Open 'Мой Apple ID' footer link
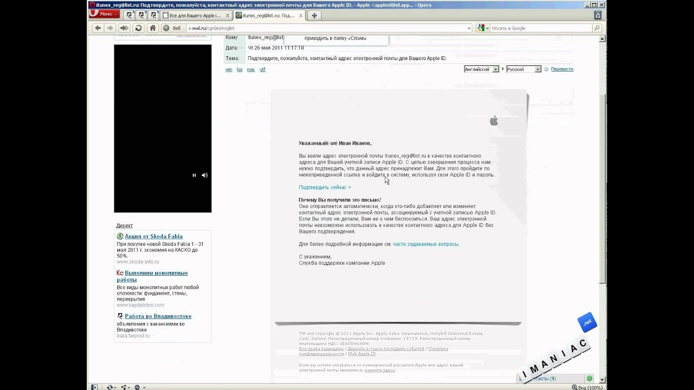Screen dimensions: 694x390 pos(362,354)
